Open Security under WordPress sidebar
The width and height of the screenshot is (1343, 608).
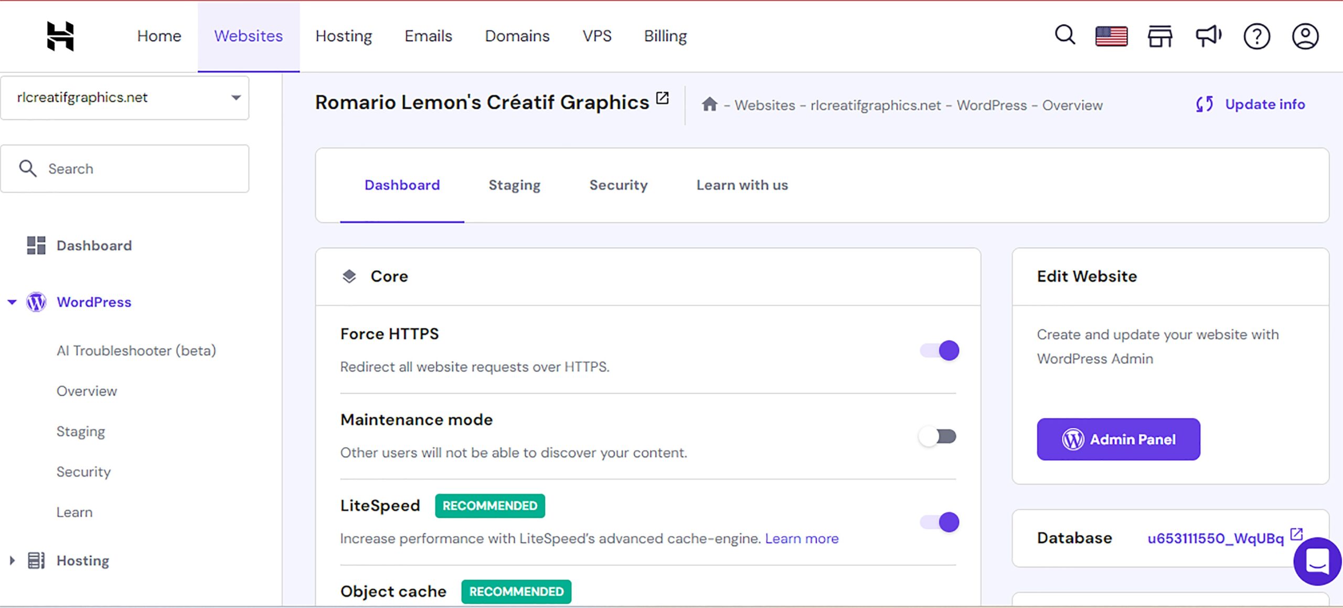pos(83,472)
